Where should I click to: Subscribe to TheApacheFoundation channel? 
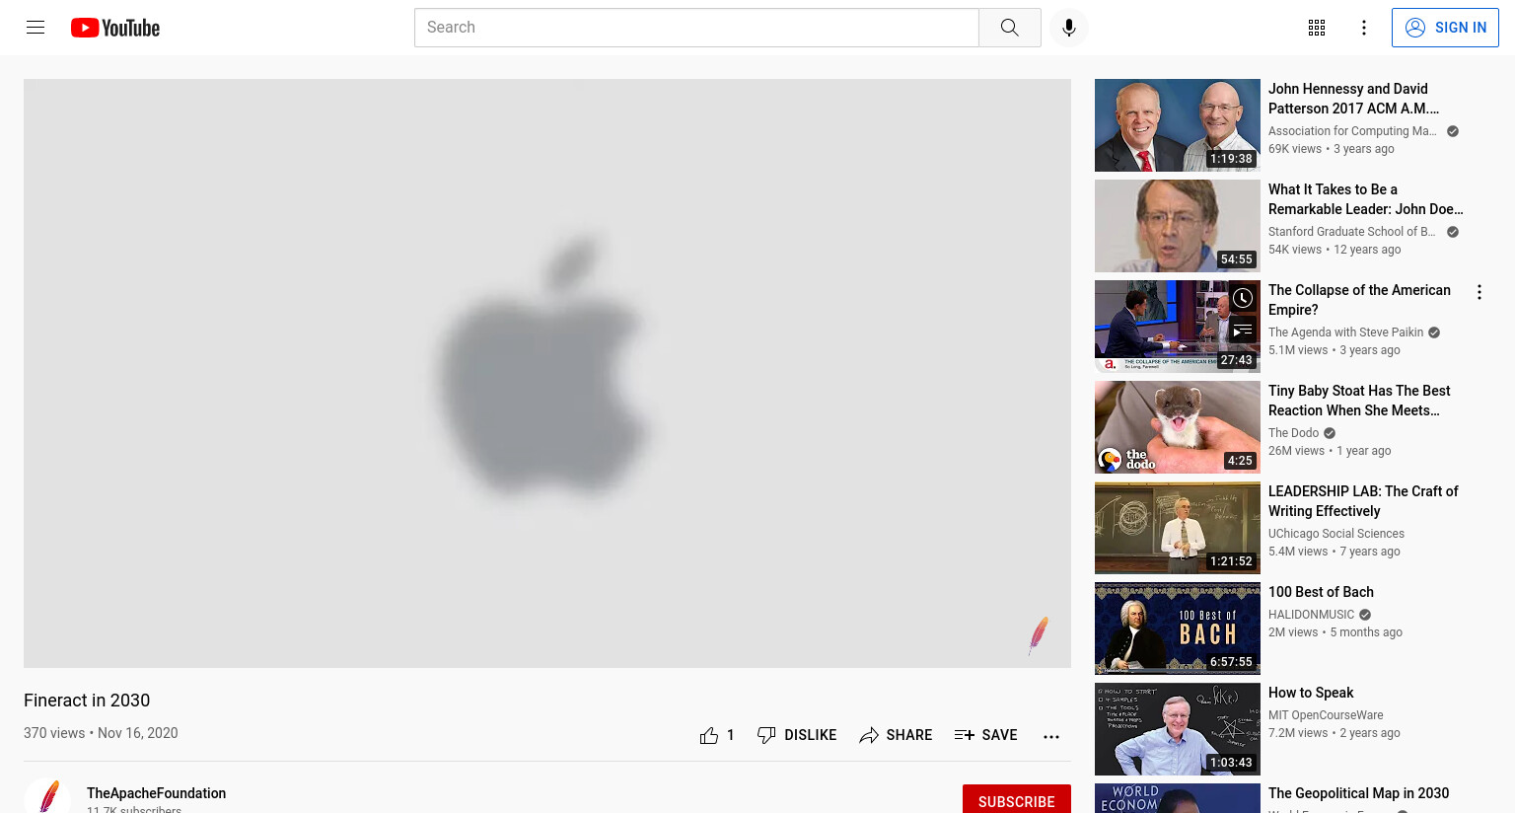point(1017,800)
